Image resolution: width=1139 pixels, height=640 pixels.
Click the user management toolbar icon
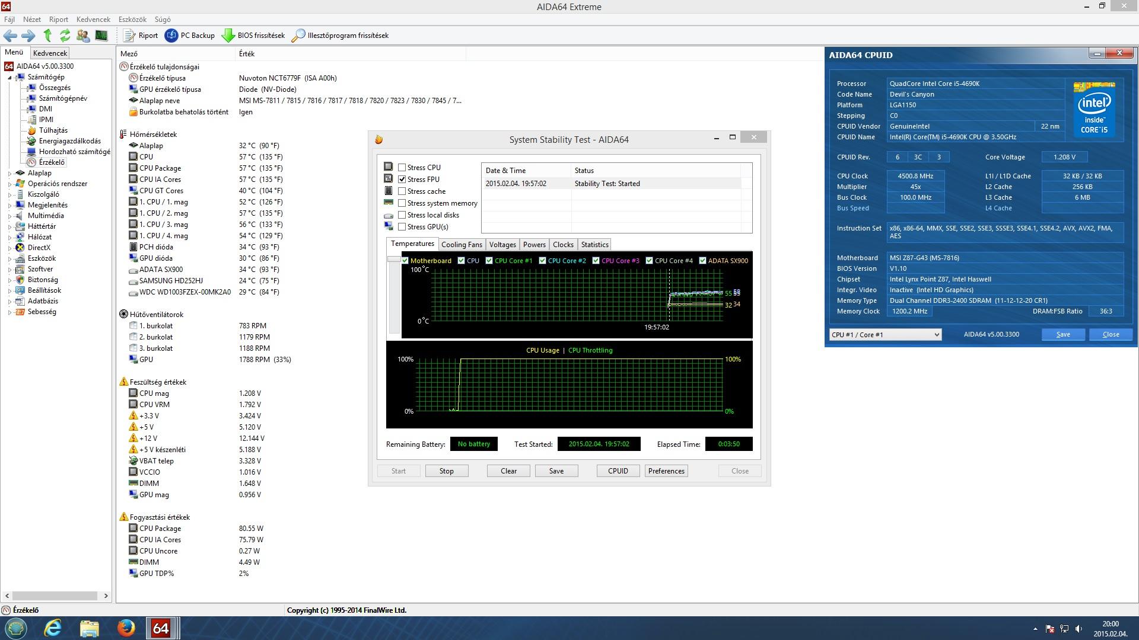point(83,36)
